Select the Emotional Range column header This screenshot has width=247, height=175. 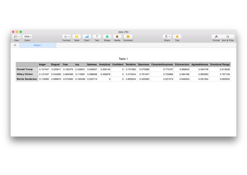pos(220,64)
